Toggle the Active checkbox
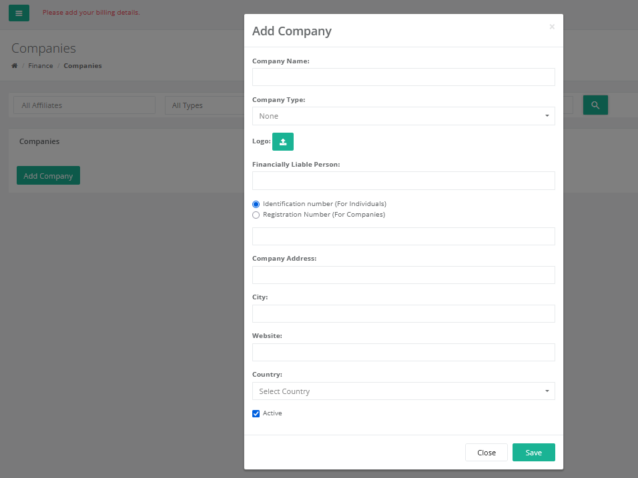638x478 pixels. pyautogui.click(x=256, y=414)
